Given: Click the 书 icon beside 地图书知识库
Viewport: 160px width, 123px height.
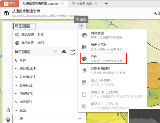Looking at the screenshot, I should pyautogui.click(x=85, y=71).
